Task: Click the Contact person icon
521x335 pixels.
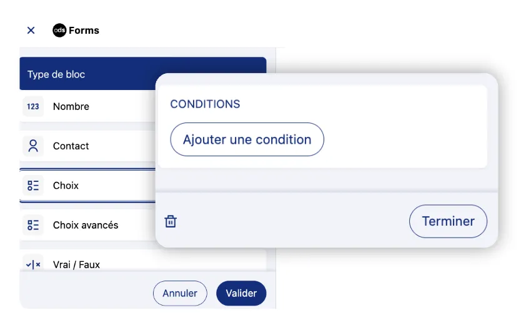Action: (33, 146)
